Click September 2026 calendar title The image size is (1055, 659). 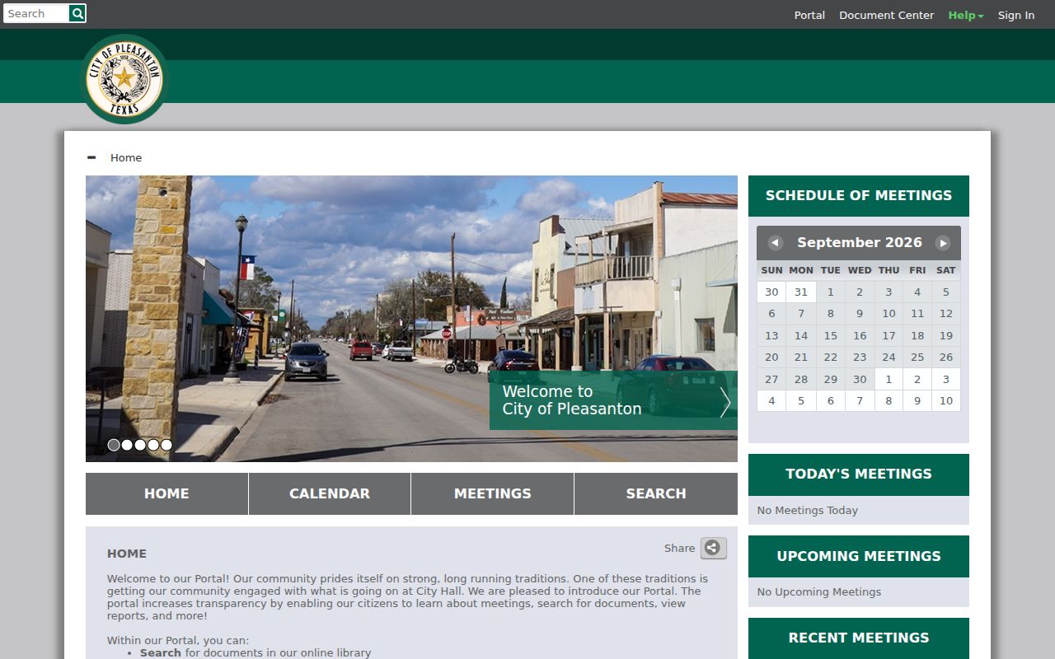[x=860, y=242]
